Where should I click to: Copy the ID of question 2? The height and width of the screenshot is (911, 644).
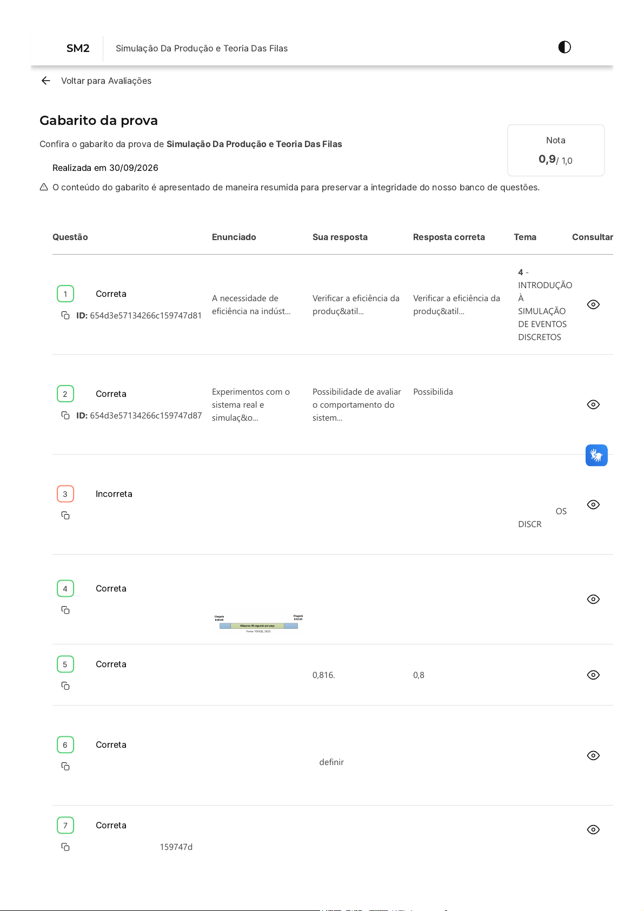point(65,415)
